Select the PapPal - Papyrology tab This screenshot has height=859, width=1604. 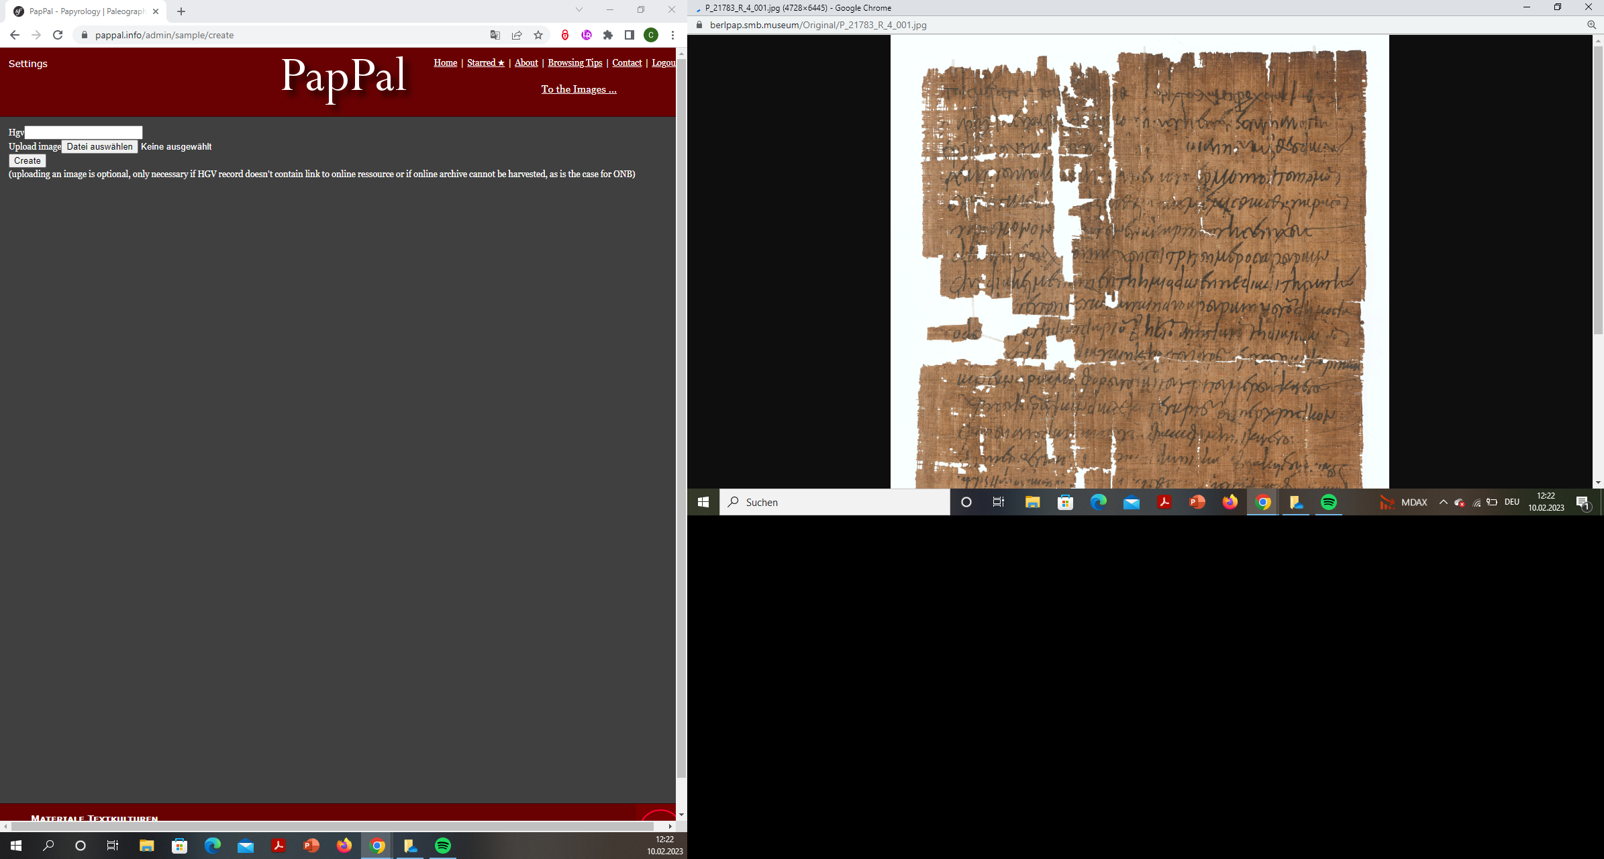[x=87, y=11]
